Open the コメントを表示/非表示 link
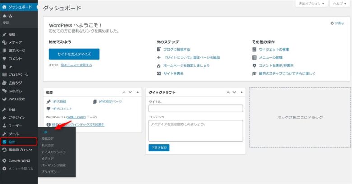 pyautogui.click(x=276, y=66)
